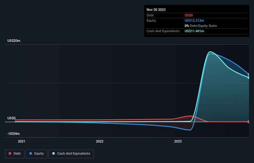Click the Nov 30 2023 tooltip date
Viewport: 254px width, 163px height.
(x=156, y=10)
